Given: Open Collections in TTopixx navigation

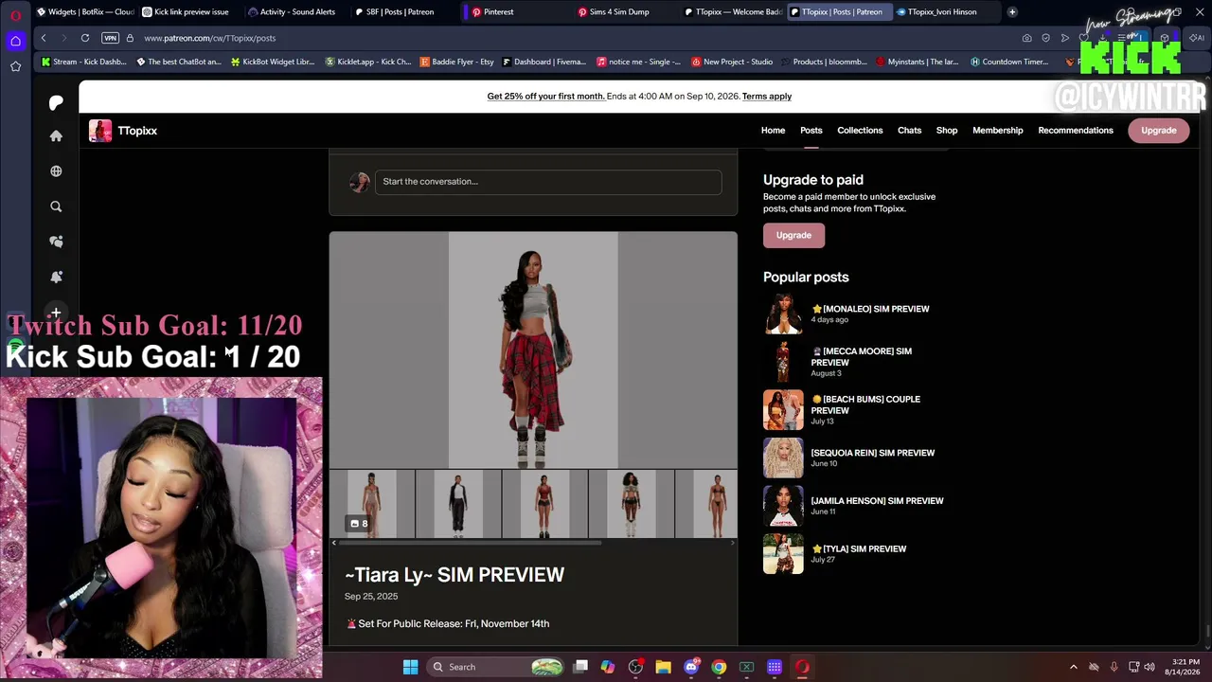Looking at the screenshot, I should [860, 131].
